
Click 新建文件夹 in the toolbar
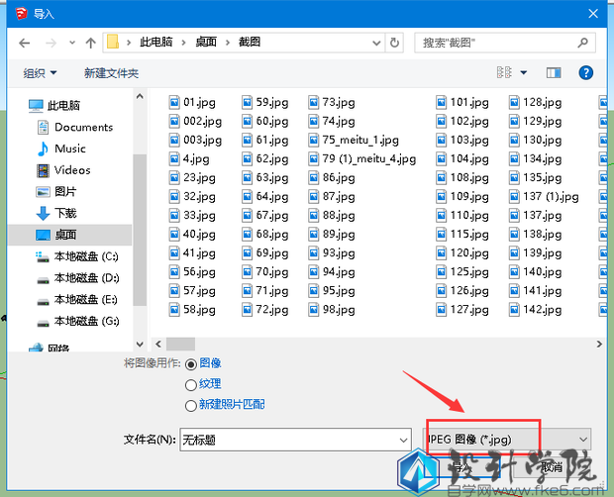(x=111, y=73)
